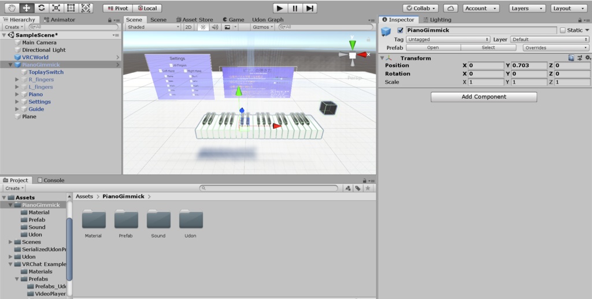Viewport: 592px width, 299px height.
Task: Collapse PianoGimmick in Hierarchy
Action: pos(10,65)
